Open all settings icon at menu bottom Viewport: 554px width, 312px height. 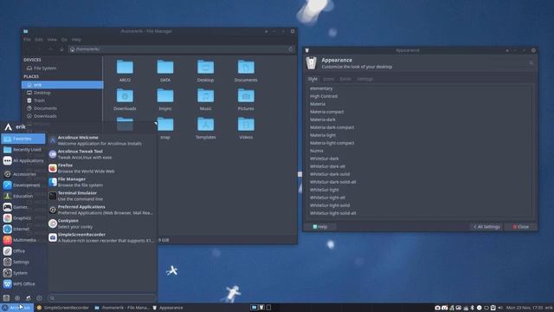pos(6,298)
